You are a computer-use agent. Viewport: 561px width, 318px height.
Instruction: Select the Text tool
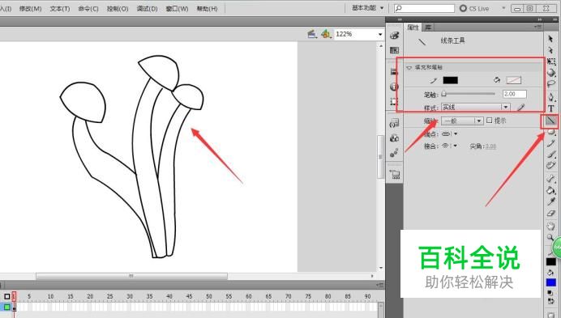point(551,108)
